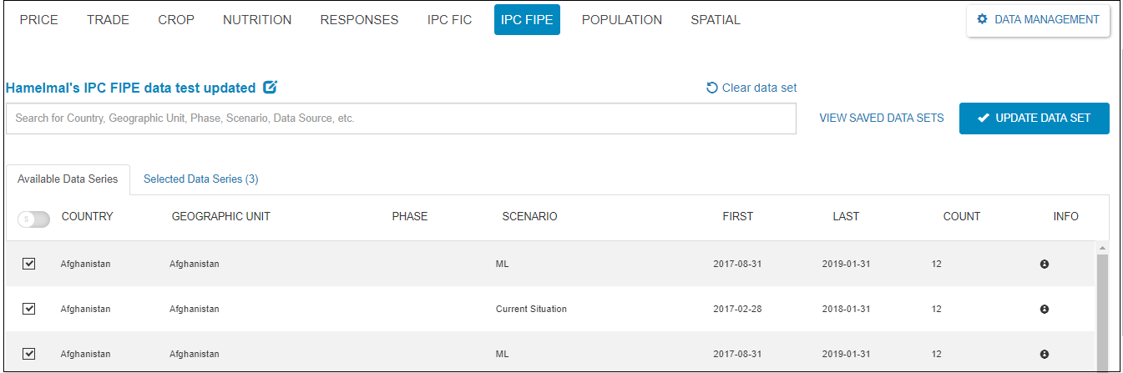Open the POPULATION tab

(x=622, y=20)
